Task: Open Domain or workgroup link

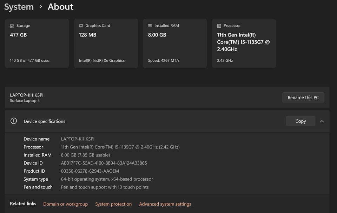Action: (x=65, y=204)
